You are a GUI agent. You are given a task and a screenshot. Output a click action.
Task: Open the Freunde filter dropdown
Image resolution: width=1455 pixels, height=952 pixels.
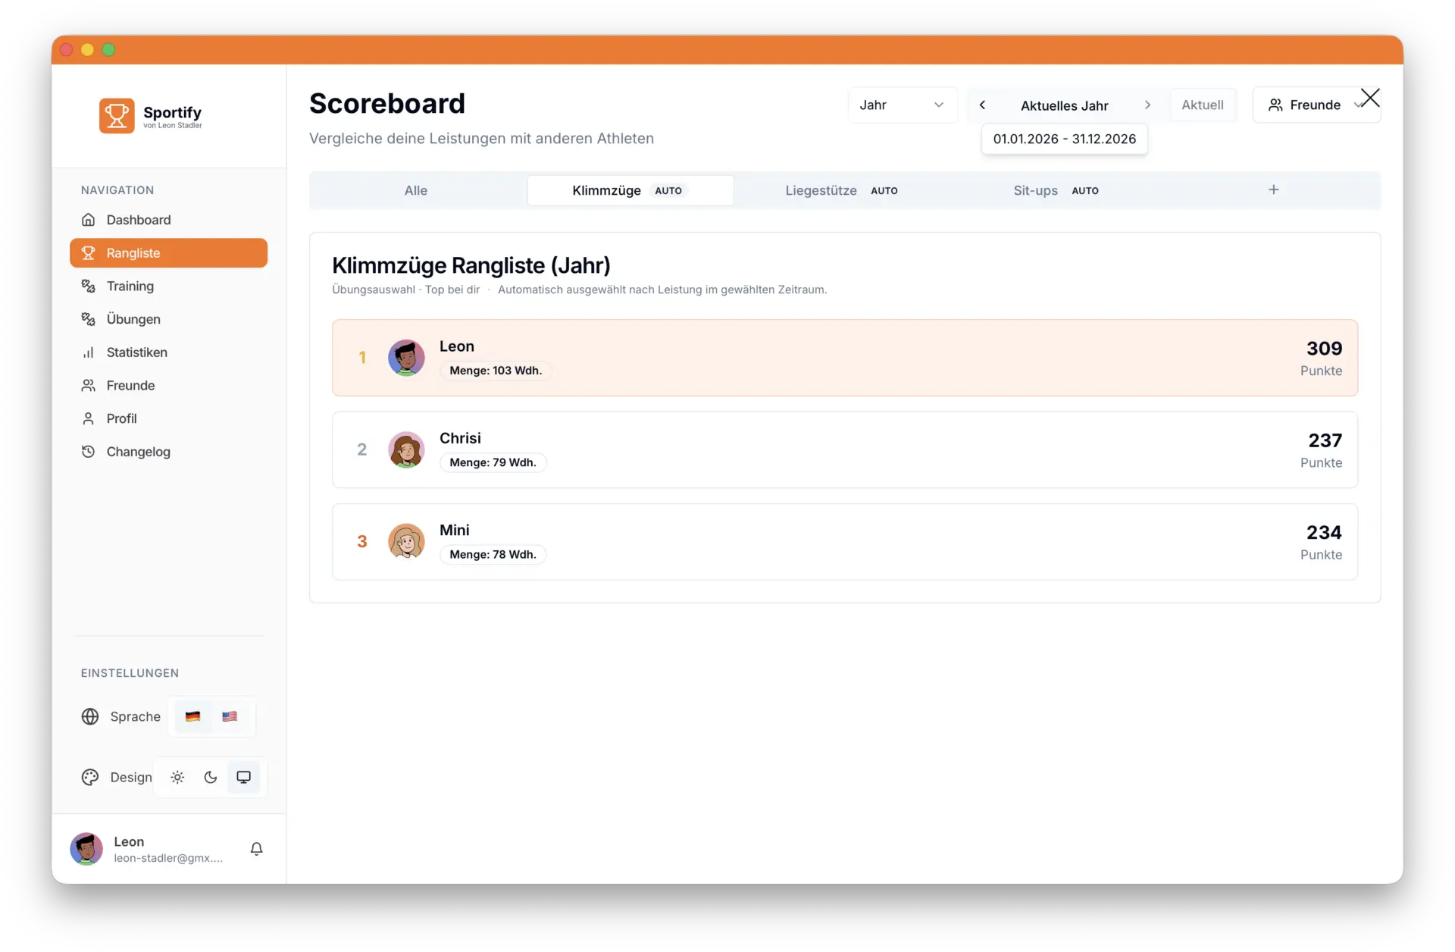(1314, 105)
